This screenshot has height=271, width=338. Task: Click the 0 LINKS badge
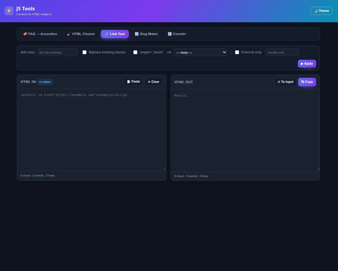pyautogui.click(x=45, y=82)
